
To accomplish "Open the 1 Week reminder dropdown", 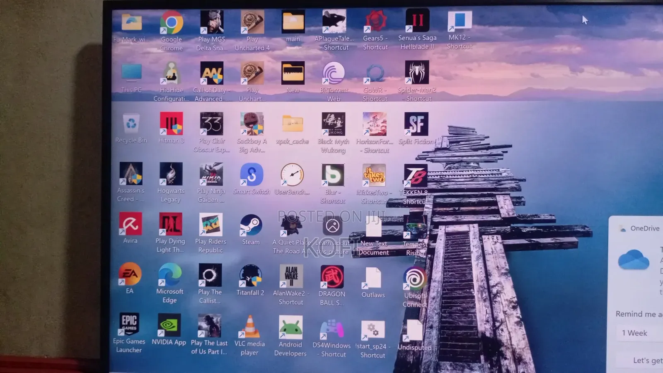I will point(639,333).
